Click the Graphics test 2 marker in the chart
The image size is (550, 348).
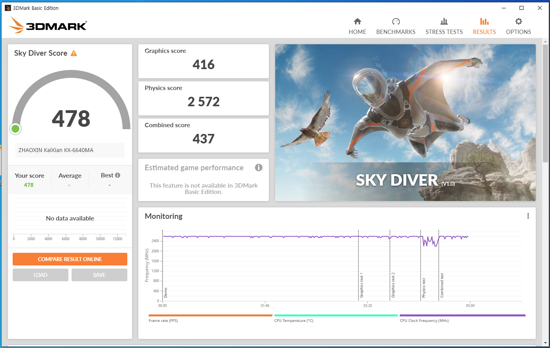pyautogui.click(x=393, y=285)
